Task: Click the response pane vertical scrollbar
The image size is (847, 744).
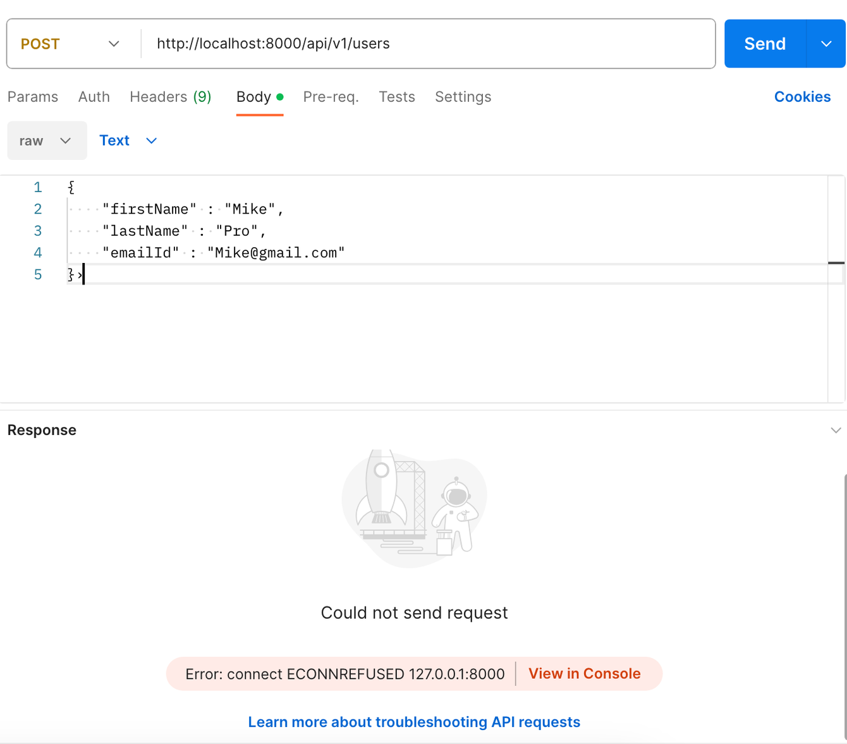Action: pyautogui.click(x=845, y=607)
